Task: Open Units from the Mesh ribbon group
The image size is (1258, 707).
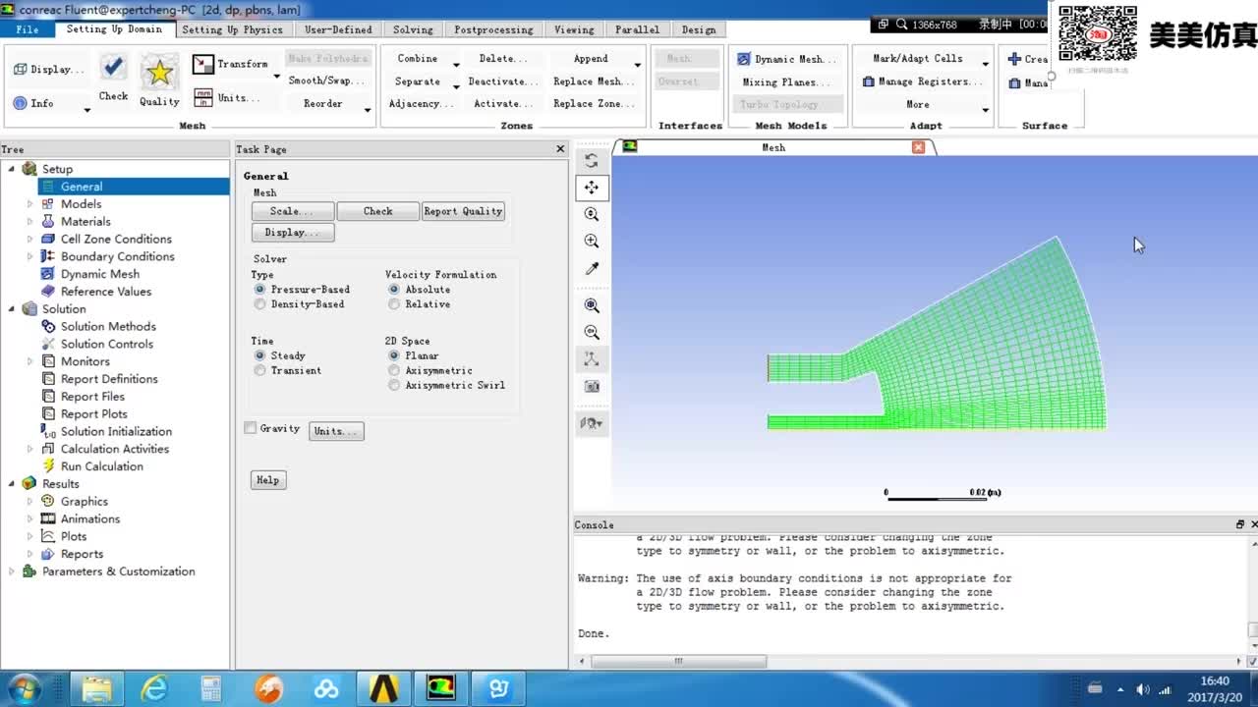Action: 226,98
